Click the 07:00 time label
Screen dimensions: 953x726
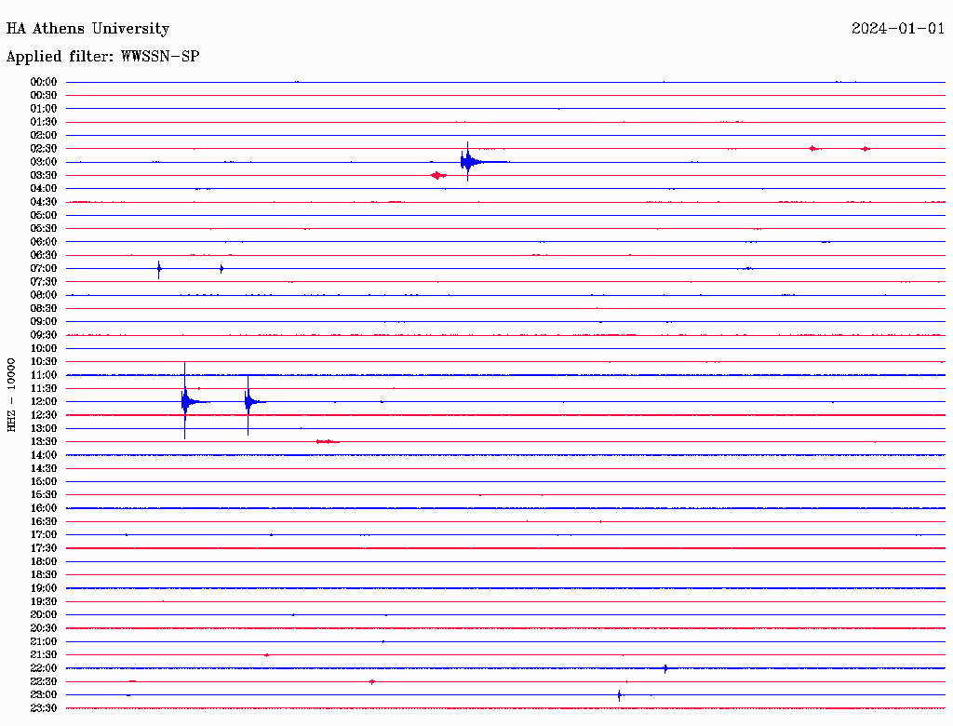[44, 268]
